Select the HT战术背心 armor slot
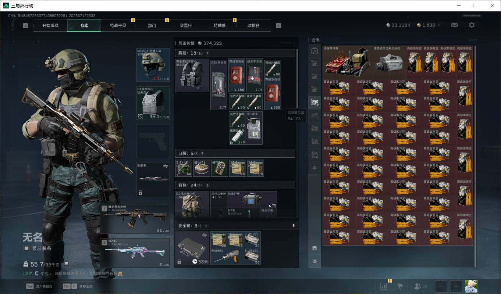This screenshot has width=501, height=294. click(x=153, y=103)
